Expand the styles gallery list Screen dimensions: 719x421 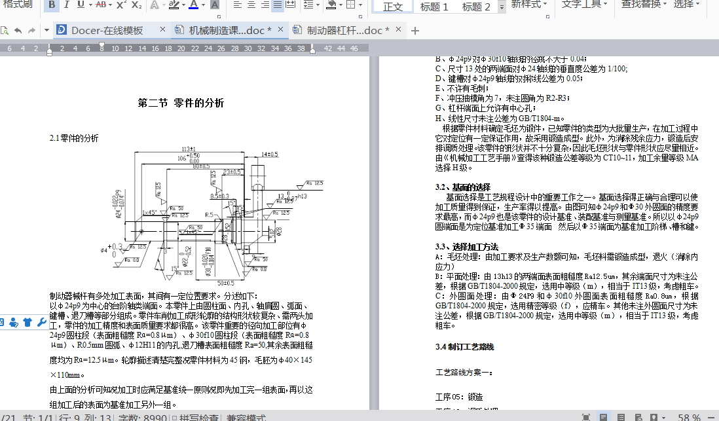[502, 7]
